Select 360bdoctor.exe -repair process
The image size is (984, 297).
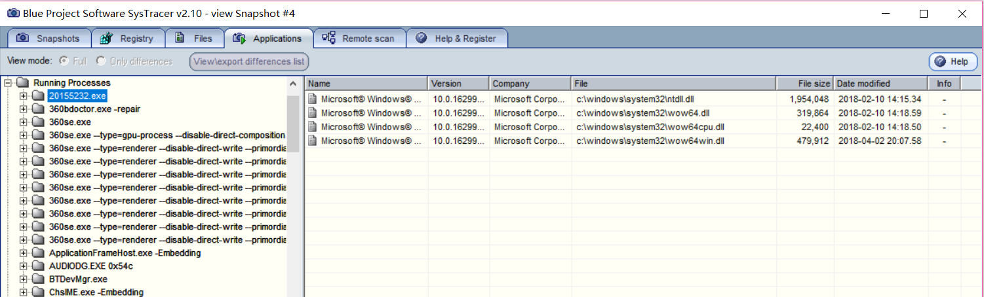94,109
